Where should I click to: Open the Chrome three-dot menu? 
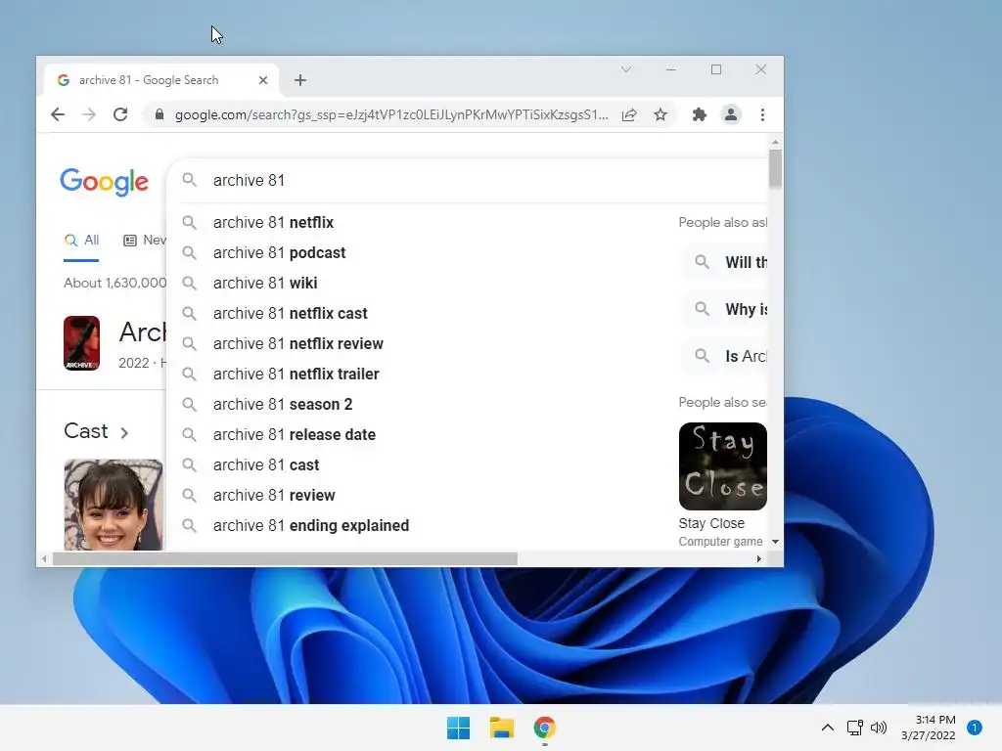pyautogui.click(x=762, y=115)
